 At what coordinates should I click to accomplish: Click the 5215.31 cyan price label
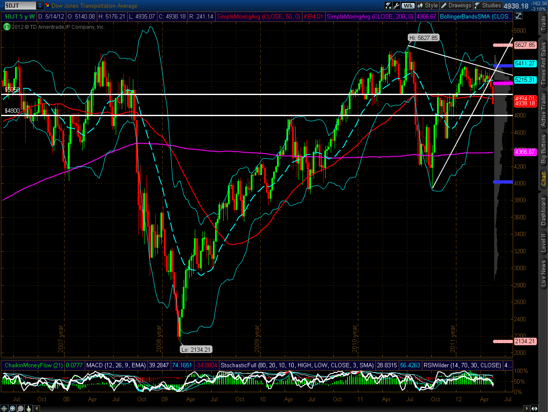(525, 80)
